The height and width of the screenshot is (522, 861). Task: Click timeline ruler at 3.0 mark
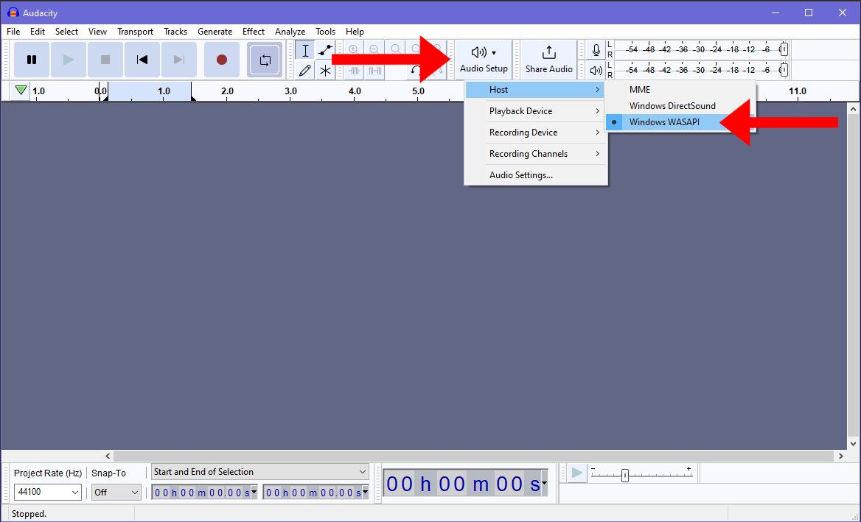pos(291,91)
